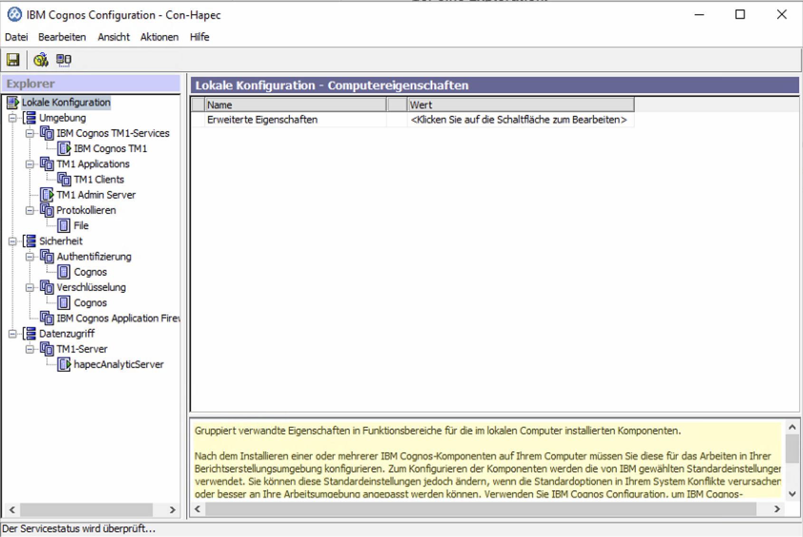Screen dimensions: 803x537
Task: Select Cognos under Authentifizierung
Action: [90, 272]
